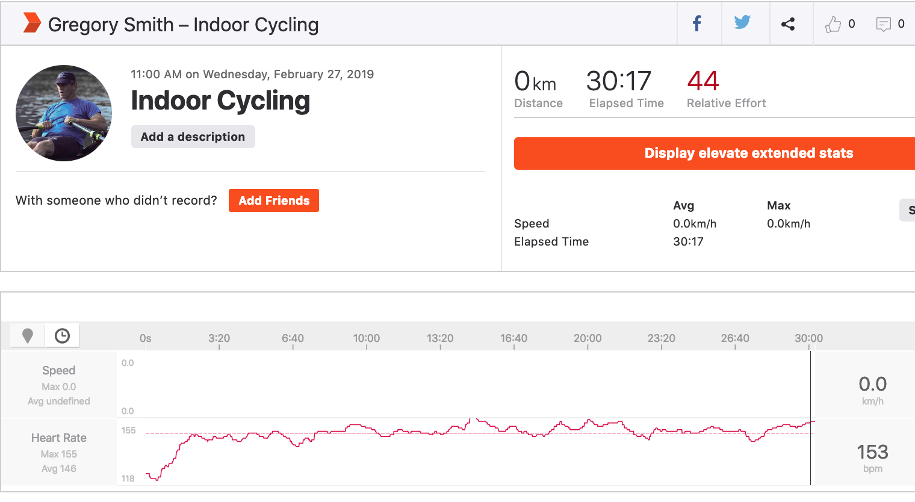This screenshot has height=502, width=915.
Task: Click the 44 Relative Effort value
Action: click(x=703, y=81)
